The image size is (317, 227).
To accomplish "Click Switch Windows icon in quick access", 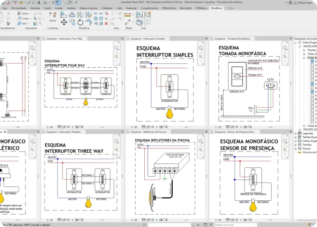I will pyautogui.click(x=70, y=3).
